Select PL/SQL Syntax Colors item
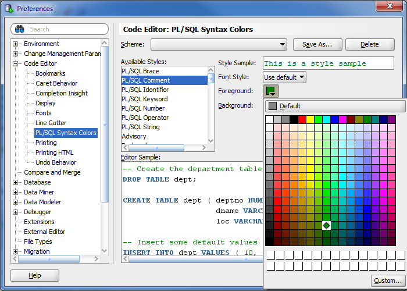Screen dimensions: 407x291 point(66,133)
